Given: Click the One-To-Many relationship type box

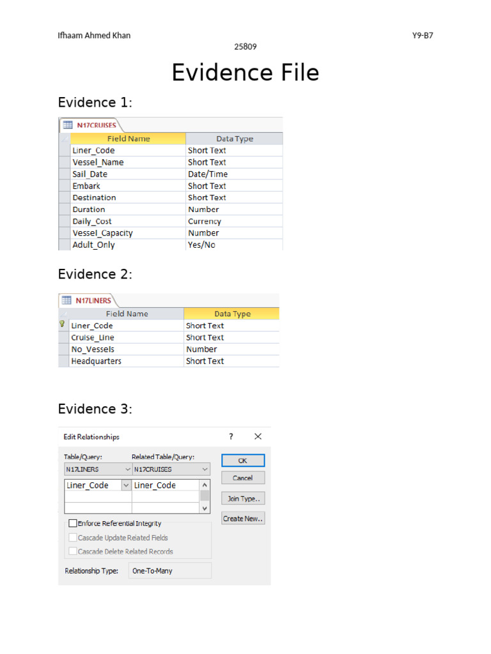Looking at the screenshot, I should tap(170, 570).
